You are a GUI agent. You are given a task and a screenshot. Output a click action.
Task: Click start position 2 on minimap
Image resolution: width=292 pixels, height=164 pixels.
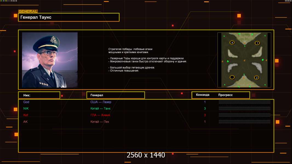(x=257, y=78)
